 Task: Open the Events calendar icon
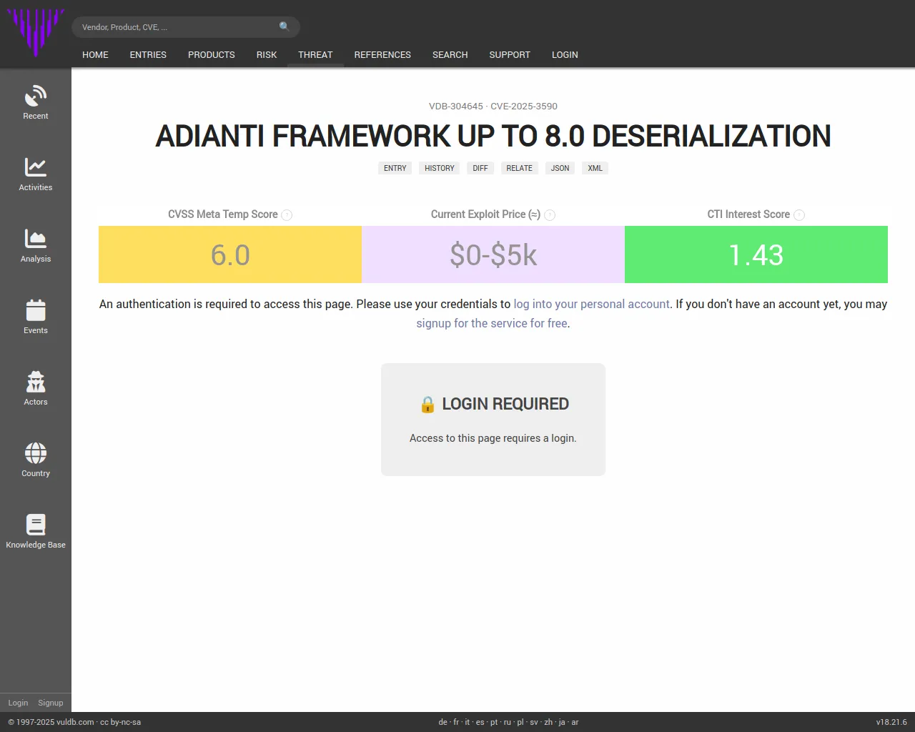[36, 310]
